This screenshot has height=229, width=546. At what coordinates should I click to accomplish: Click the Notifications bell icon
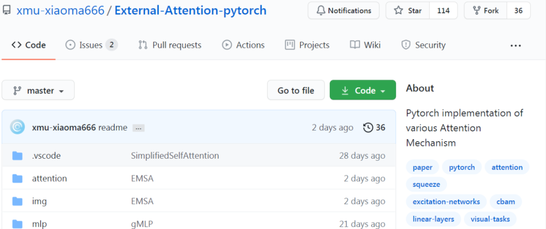coord(321,11)
